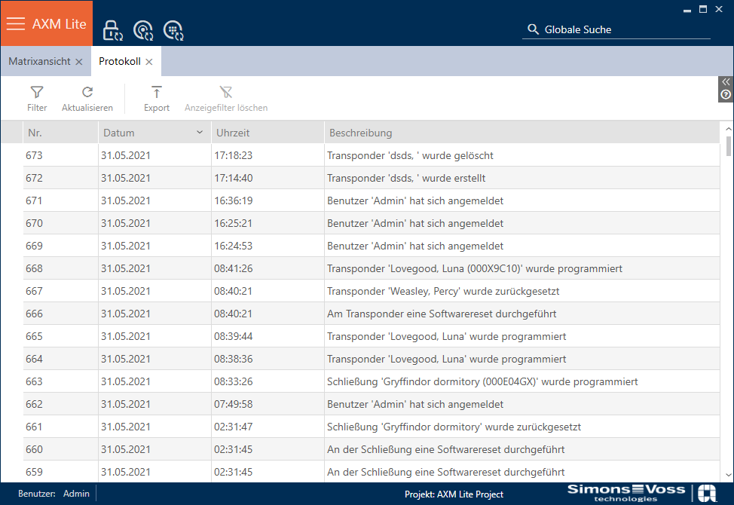Open the AXM Lite hamburger menu
734x505 pixels.
[x=16, y=23]
